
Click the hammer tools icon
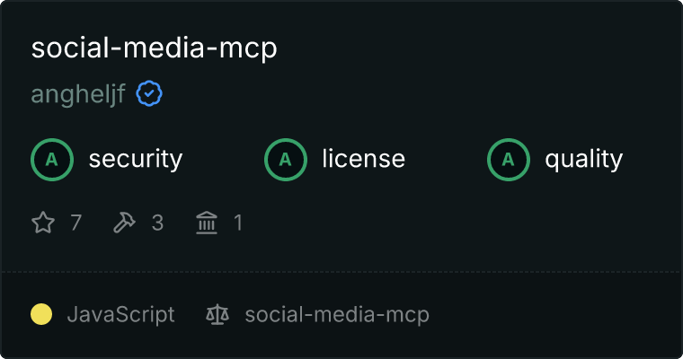pyautogui.click(x=125, y=223)
